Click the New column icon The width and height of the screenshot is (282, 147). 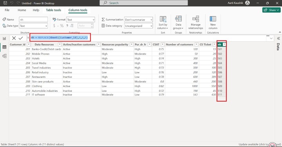point(213,23)
